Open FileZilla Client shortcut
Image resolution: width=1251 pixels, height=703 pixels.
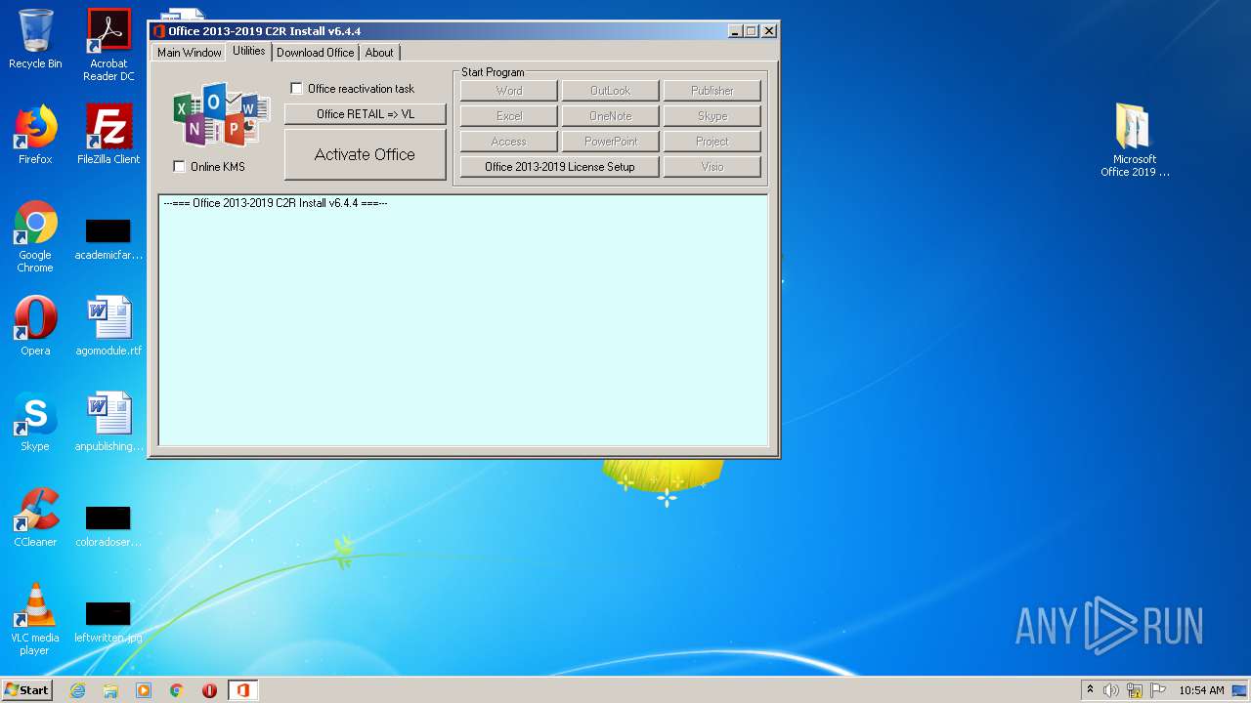click(x=108, y=135)
